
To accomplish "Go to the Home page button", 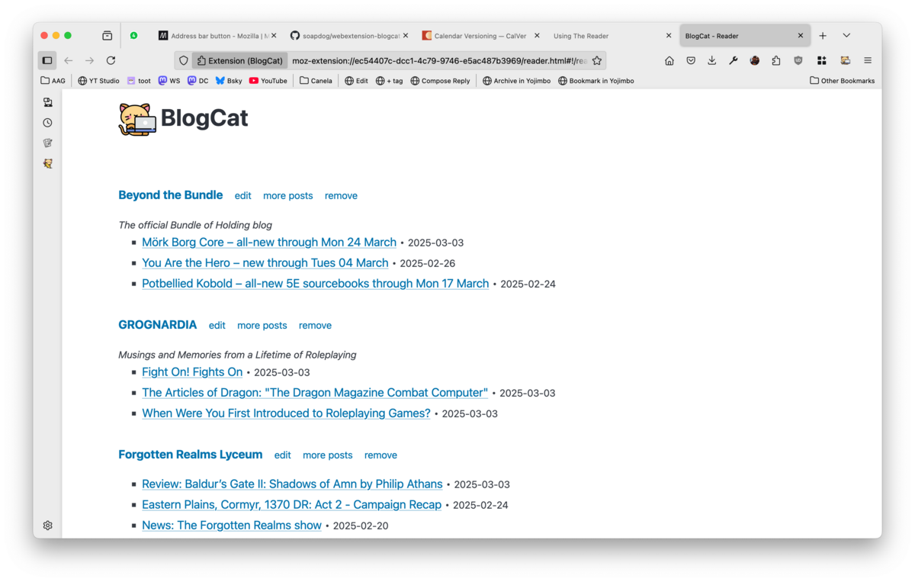I will click(x=669, y=60).
